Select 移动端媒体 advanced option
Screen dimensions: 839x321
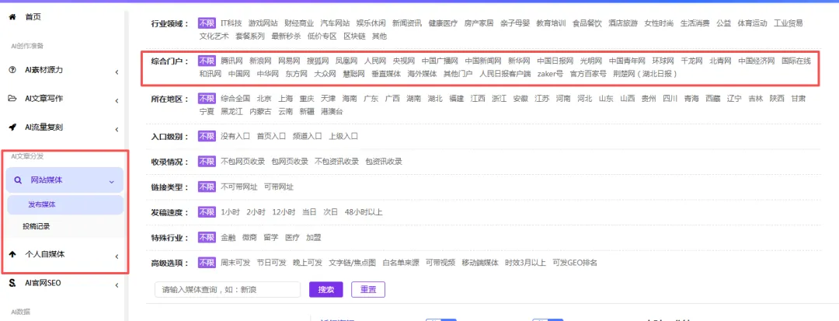click(480, 263)
